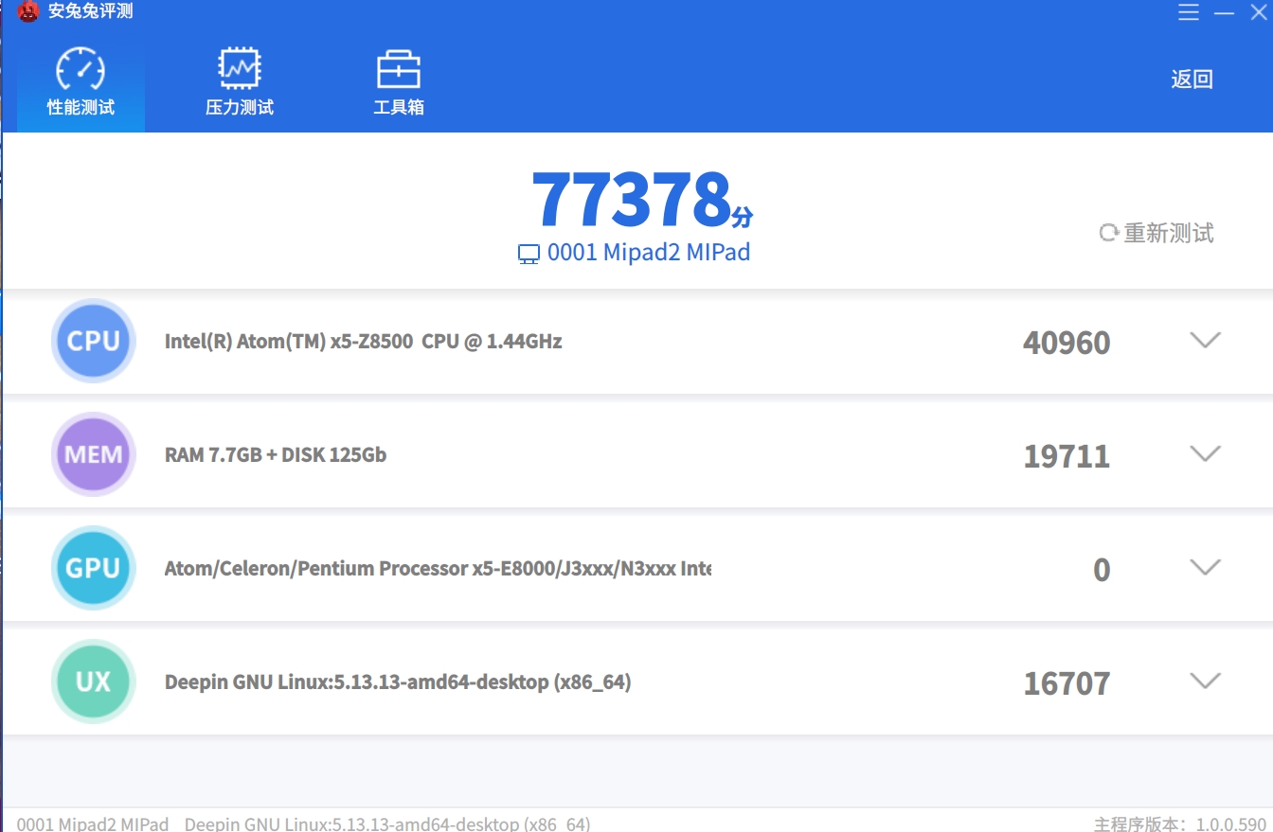This screenshot has width=1273, height=832.
Task: Click the 安兔兔评测 window title
Action: click(x=91, y=12)
